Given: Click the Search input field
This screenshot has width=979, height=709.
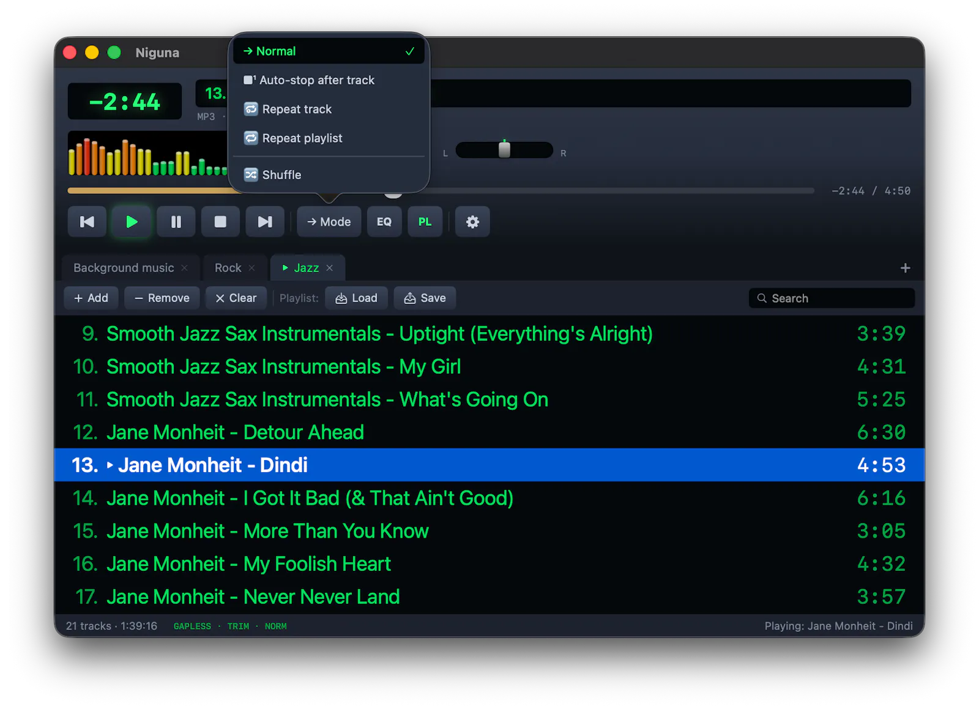Looking at the screenshot, I should pos(832,298).
